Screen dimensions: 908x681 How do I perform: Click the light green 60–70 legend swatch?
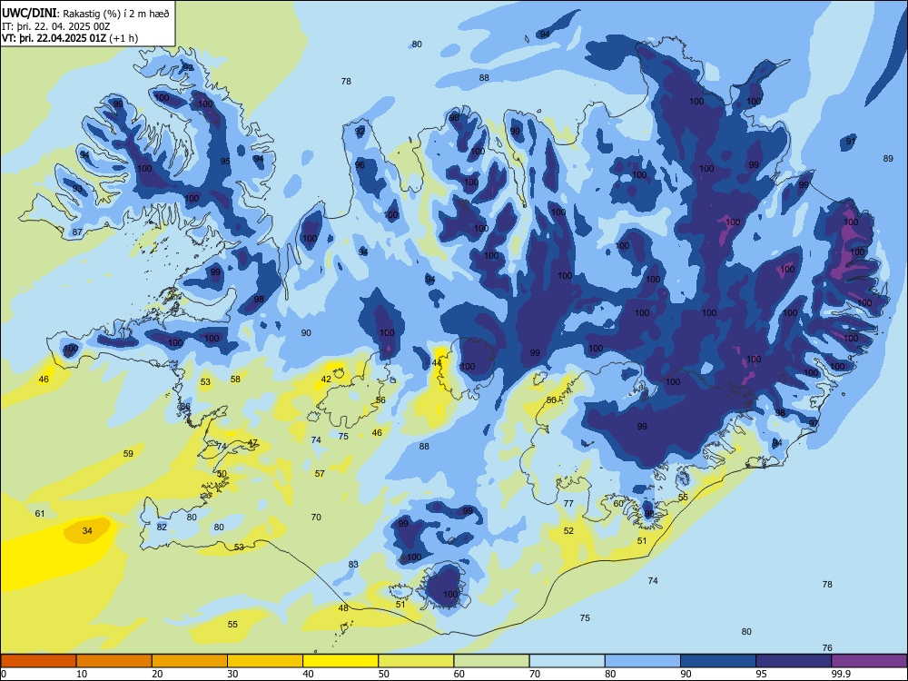point(491,661)
